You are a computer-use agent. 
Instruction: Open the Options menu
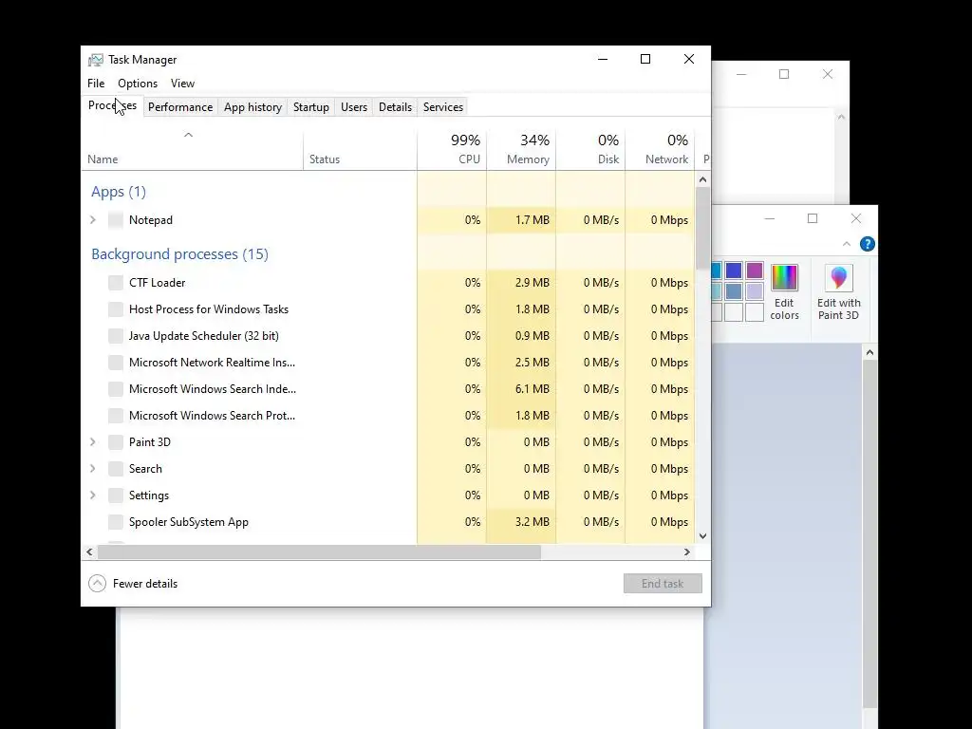click(138, 84)
